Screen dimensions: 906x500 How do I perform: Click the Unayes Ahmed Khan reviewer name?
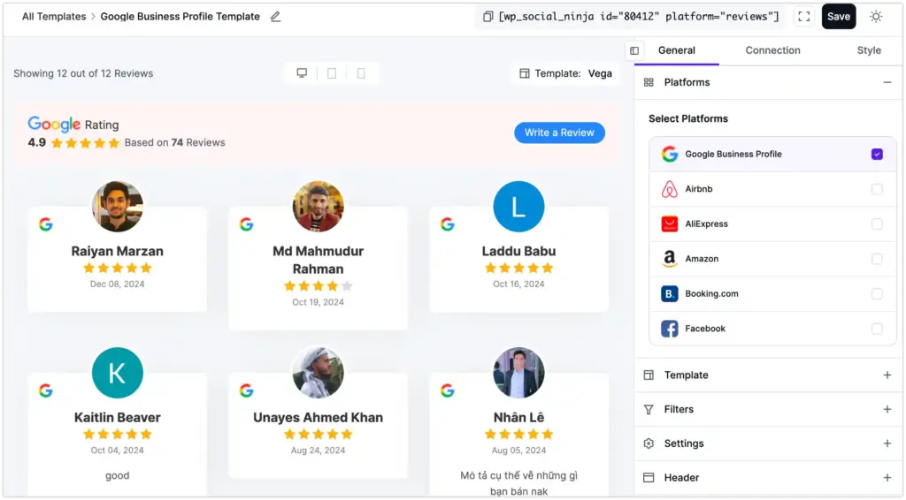pyautogui.click(x=318, y=418)
